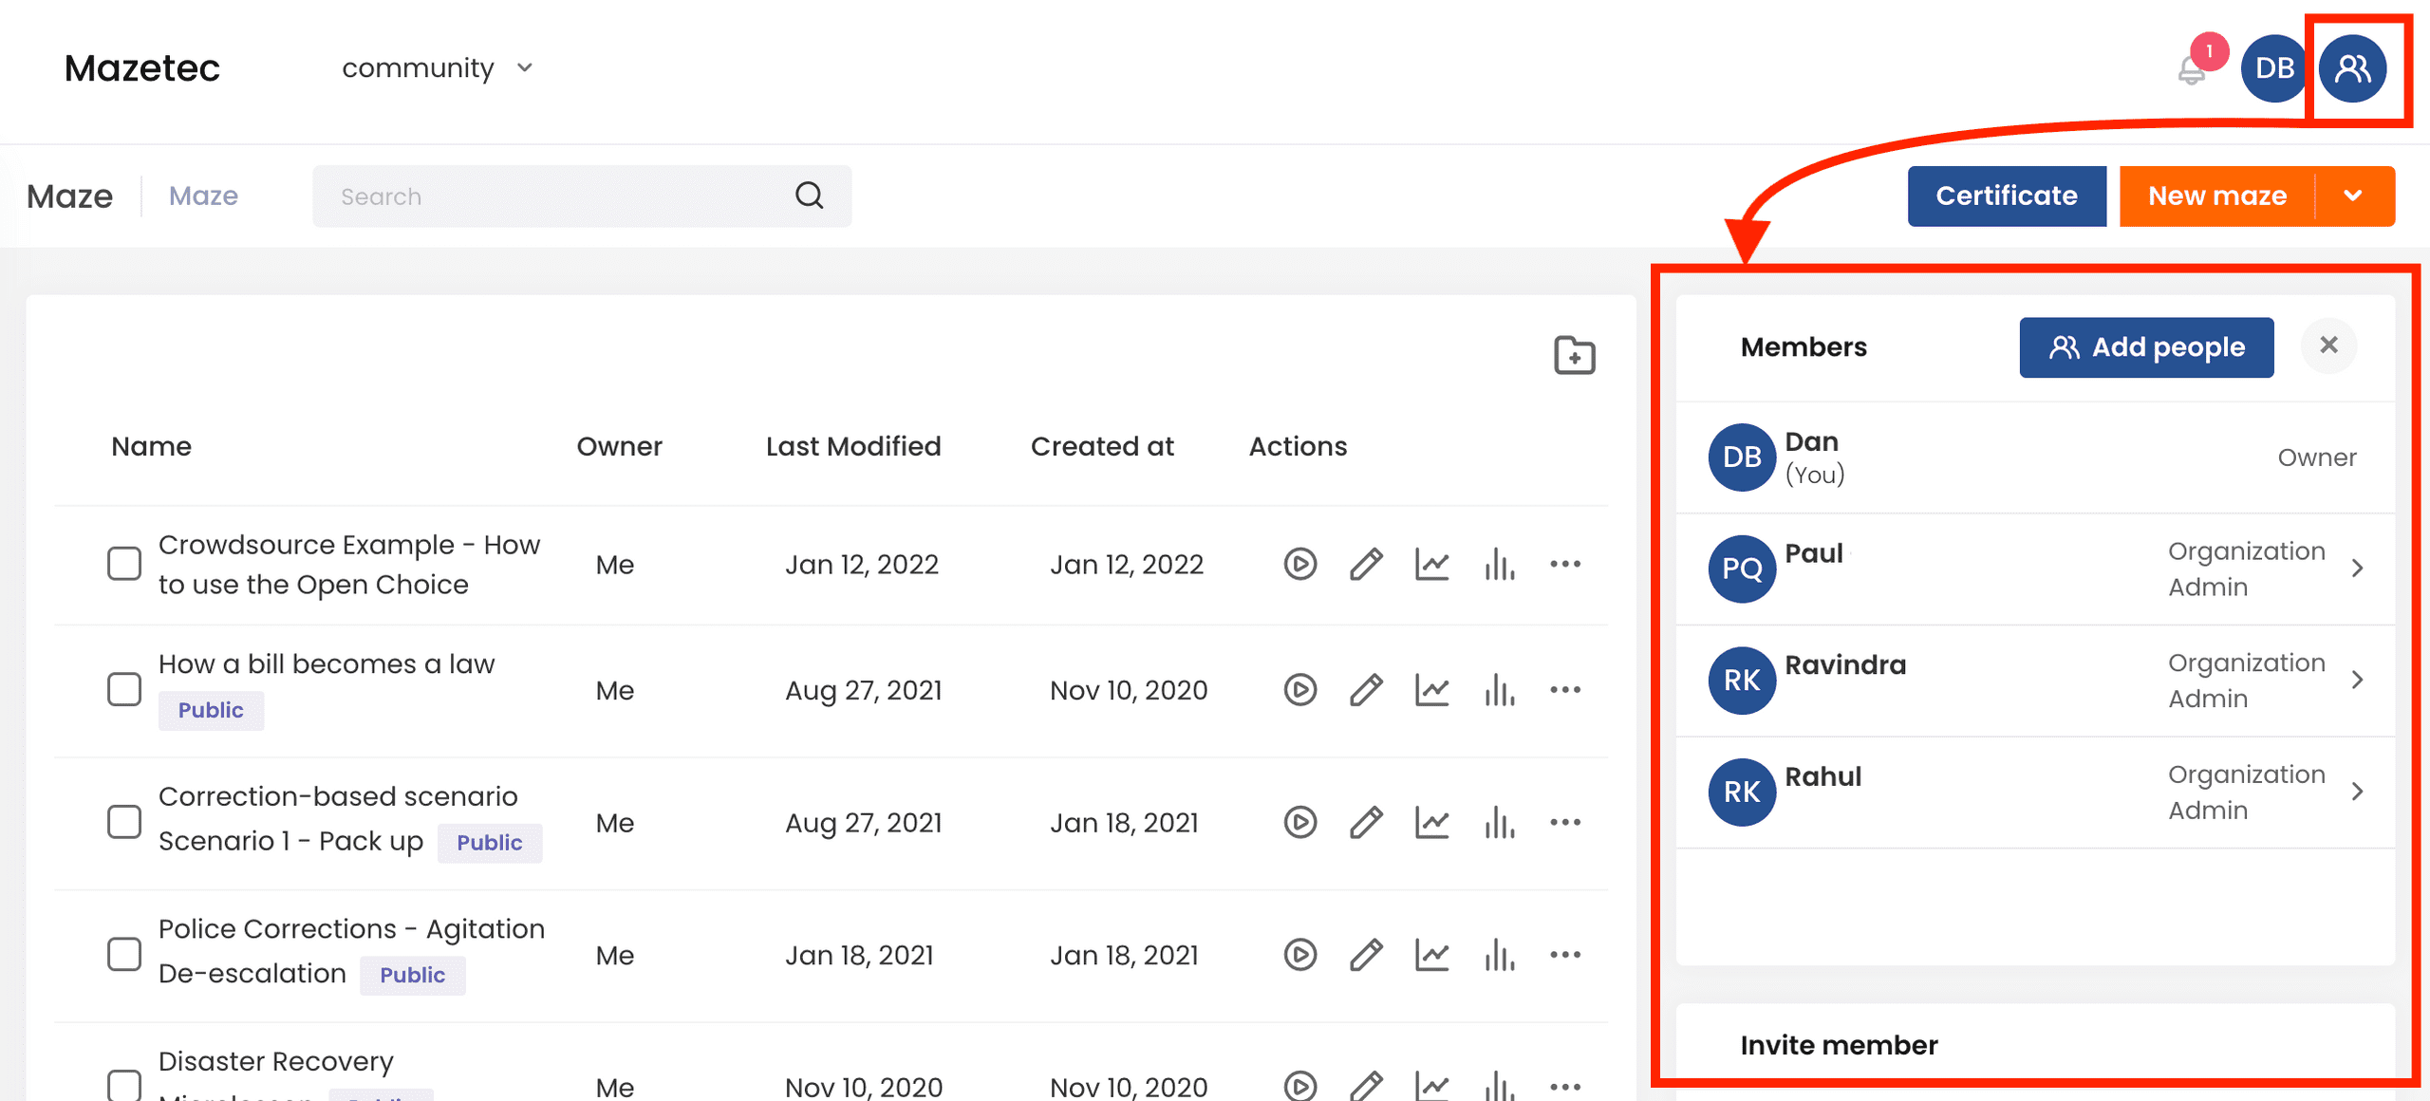Image resolution: width=2430 pixels, height=1101 pixels.
Task: Click the Add people button in Members panel
Action: [x=2148, y=347]
